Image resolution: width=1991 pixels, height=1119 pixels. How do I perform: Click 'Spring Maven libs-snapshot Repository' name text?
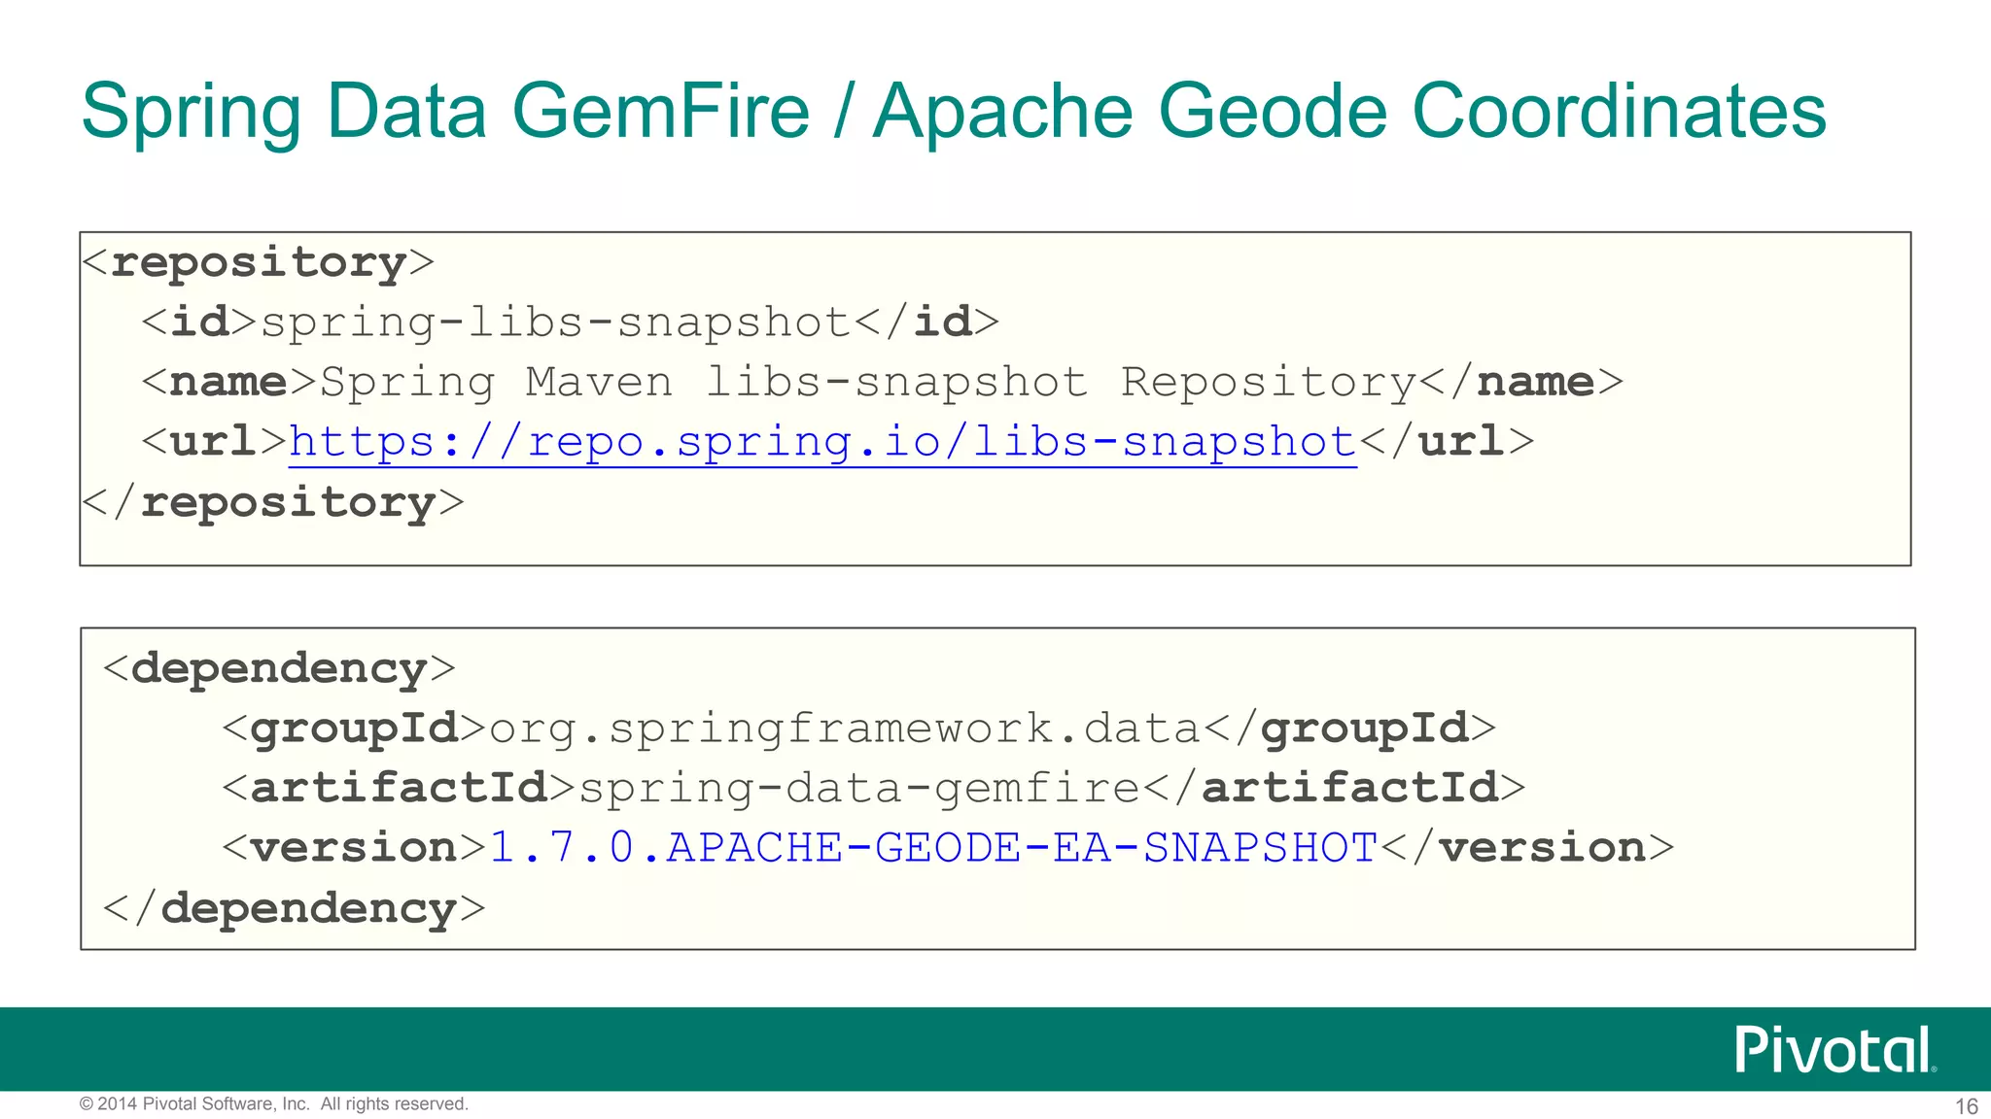[868, 383]
